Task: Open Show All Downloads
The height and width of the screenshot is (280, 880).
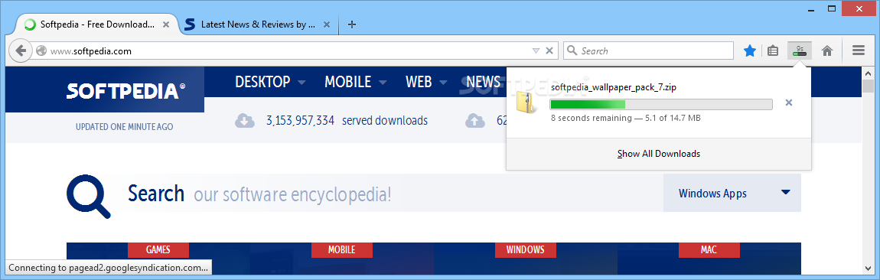Action: click(x=658, y=154)
